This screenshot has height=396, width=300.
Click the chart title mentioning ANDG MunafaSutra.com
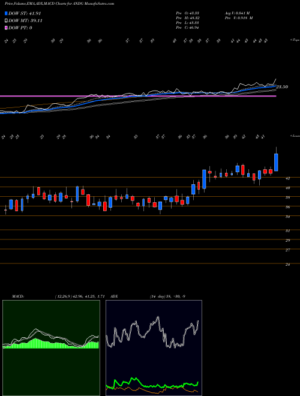[59, 4]
